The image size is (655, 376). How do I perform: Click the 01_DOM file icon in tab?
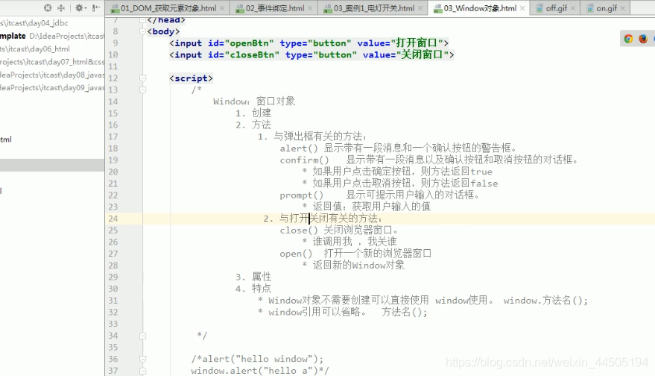[115, 8]
